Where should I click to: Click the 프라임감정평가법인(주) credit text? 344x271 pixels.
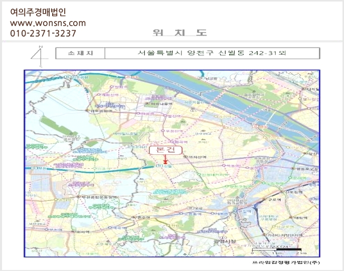tap(286, 262)
